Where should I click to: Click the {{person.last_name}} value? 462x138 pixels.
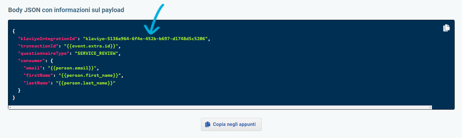[86, 83]
